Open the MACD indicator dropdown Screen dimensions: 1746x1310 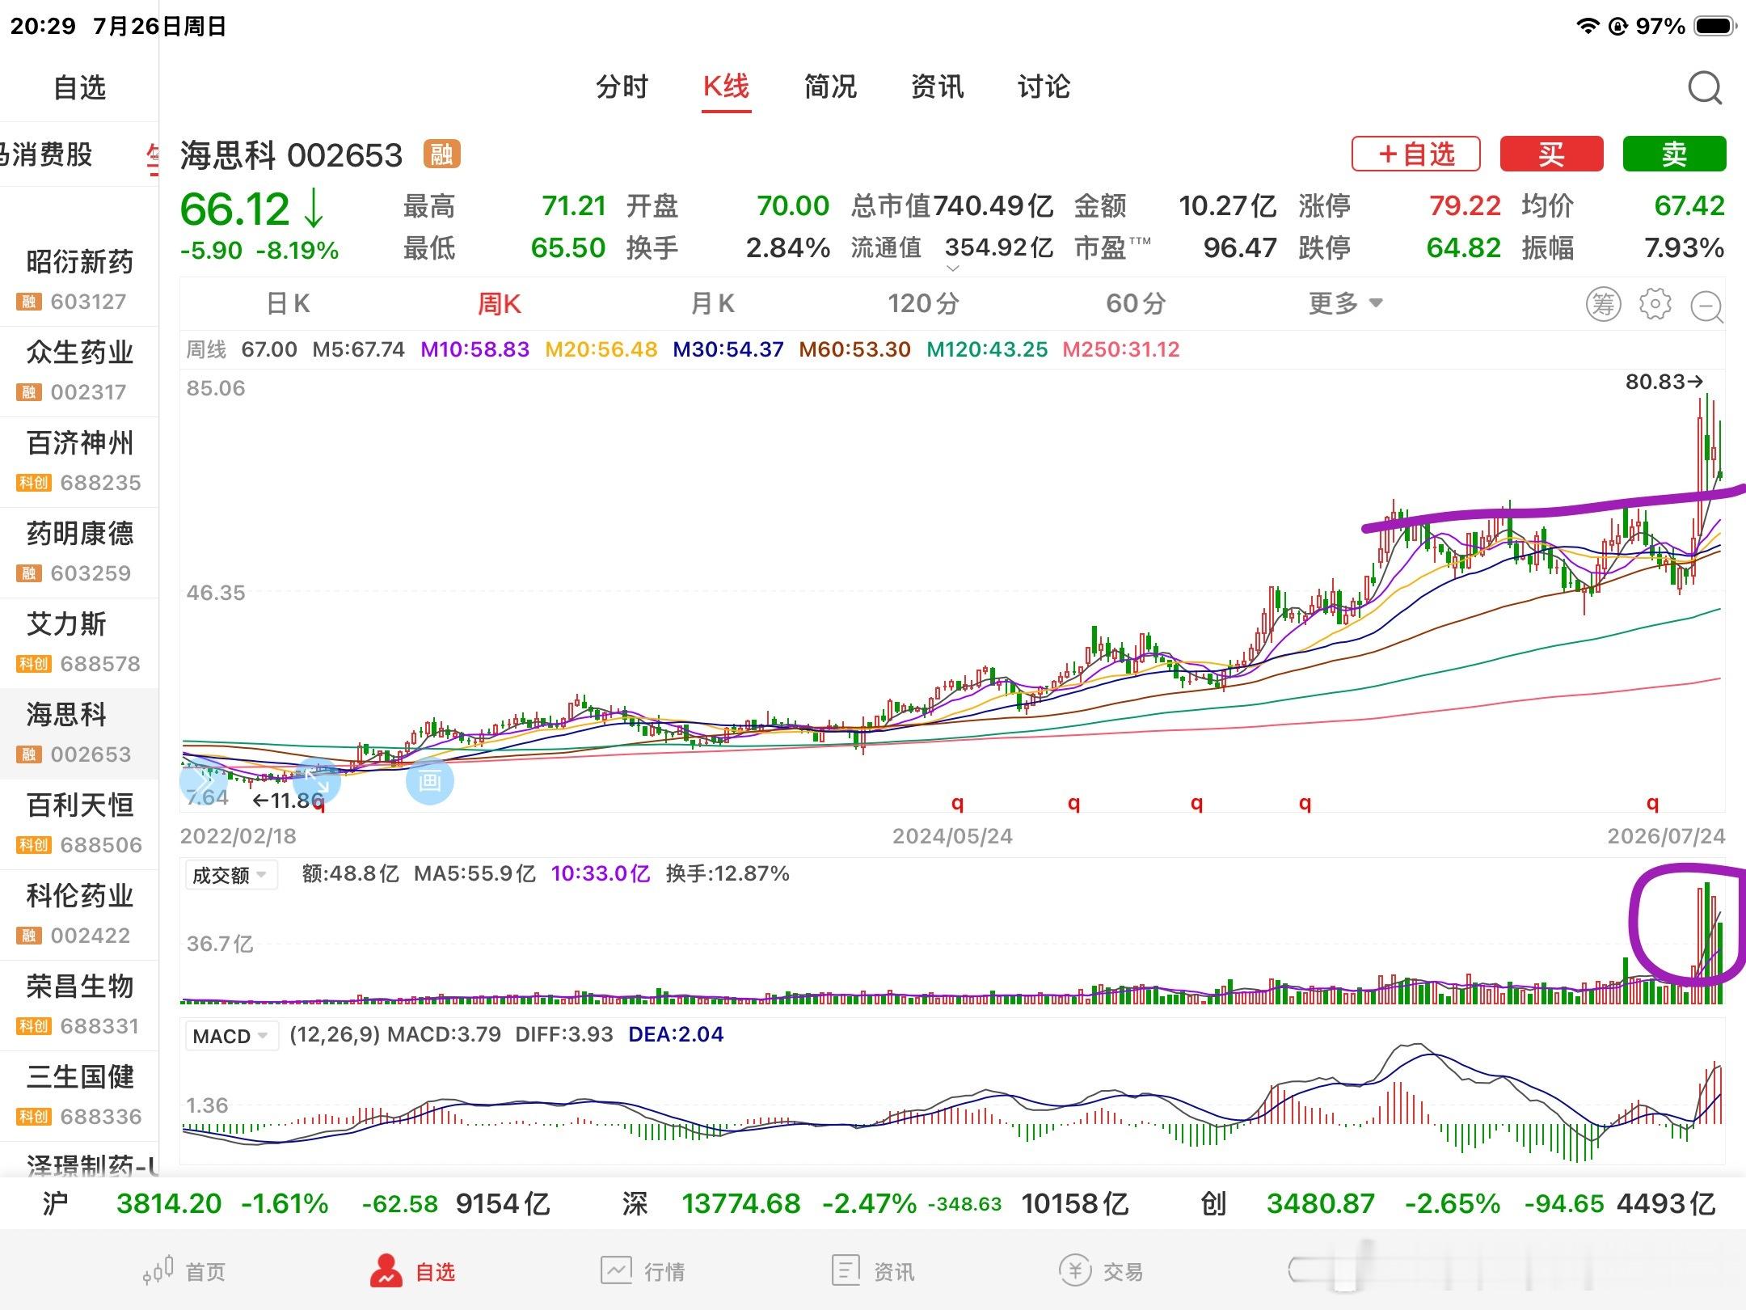pos(231,1036)
